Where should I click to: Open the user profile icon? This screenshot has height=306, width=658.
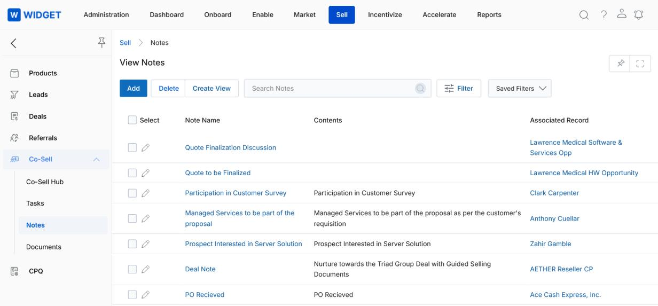click(x=621, y=14)
